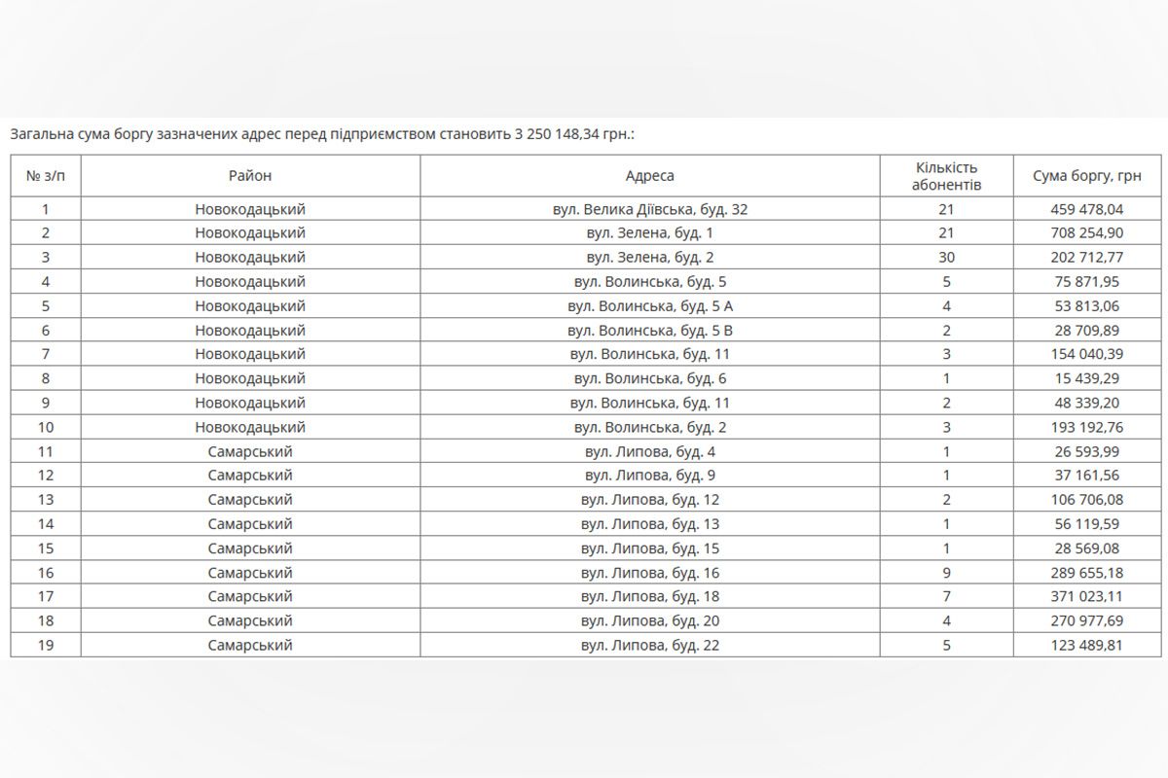The image size is (1168, 778).
Task: Click debt amount "708 254,90"
Action: (x=1086, y=233)
